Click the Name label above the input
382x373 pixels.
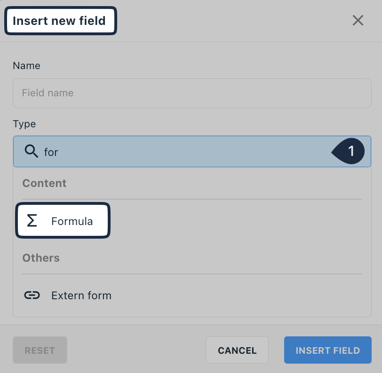pos(26,66)
